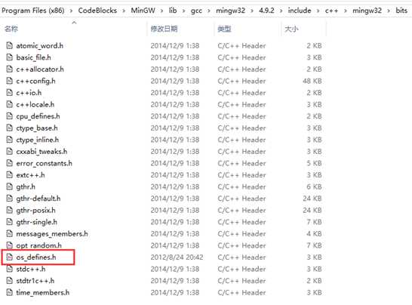The image size is (412, 305).
Task: Expand chevron after 4.9.2 breadcrumb
Action: 281,11
